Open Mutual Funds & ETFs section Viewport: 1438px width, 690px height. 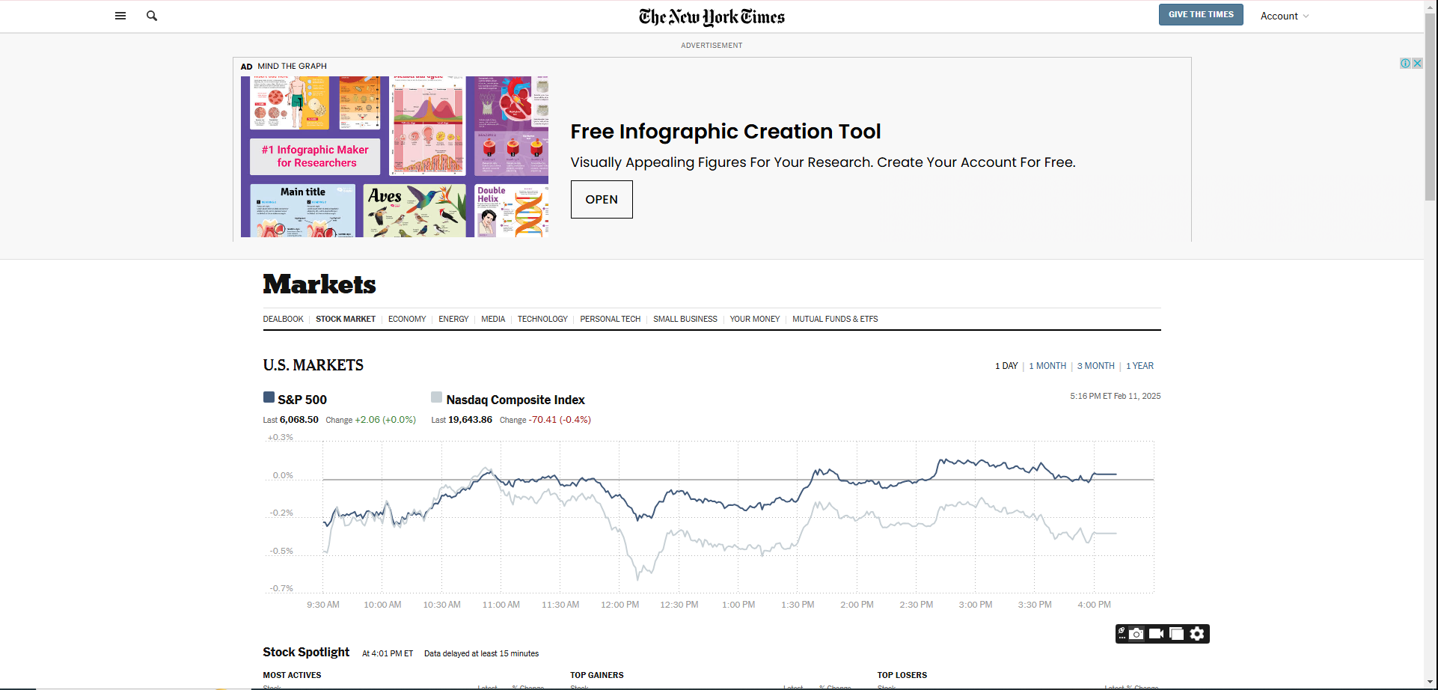tap(834, 319)
